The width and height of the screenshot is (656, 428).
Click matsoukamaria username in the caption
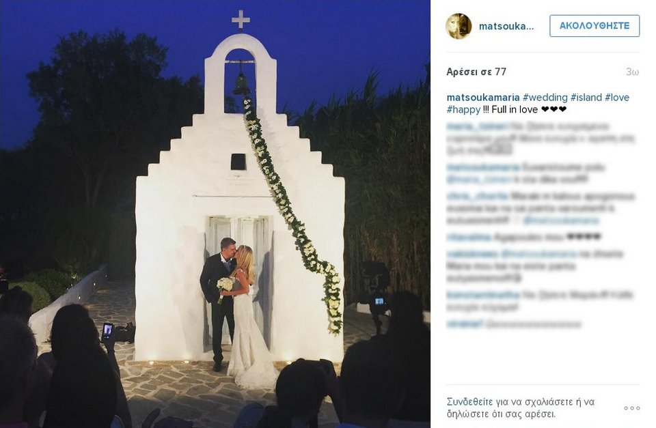coord(483,98)
